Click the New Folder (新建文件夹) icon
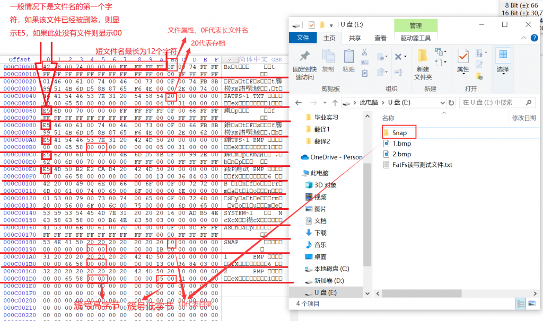Image resolution: width=543 pixels, height=321 pixels. (x=423, y=56)
